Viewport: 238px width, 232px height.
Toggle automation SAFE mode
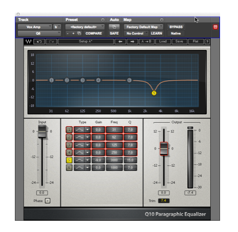(114, 33)
